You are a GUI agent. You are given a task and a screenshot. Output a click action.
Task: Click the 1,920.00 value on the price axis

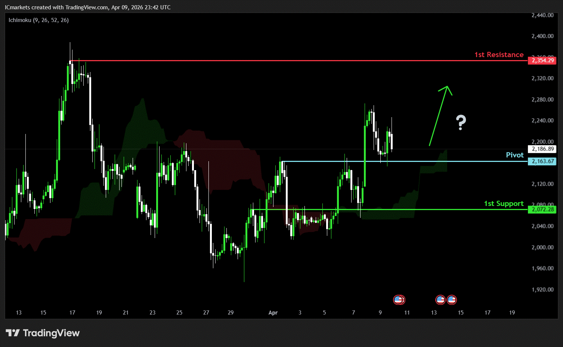[542, 290]
